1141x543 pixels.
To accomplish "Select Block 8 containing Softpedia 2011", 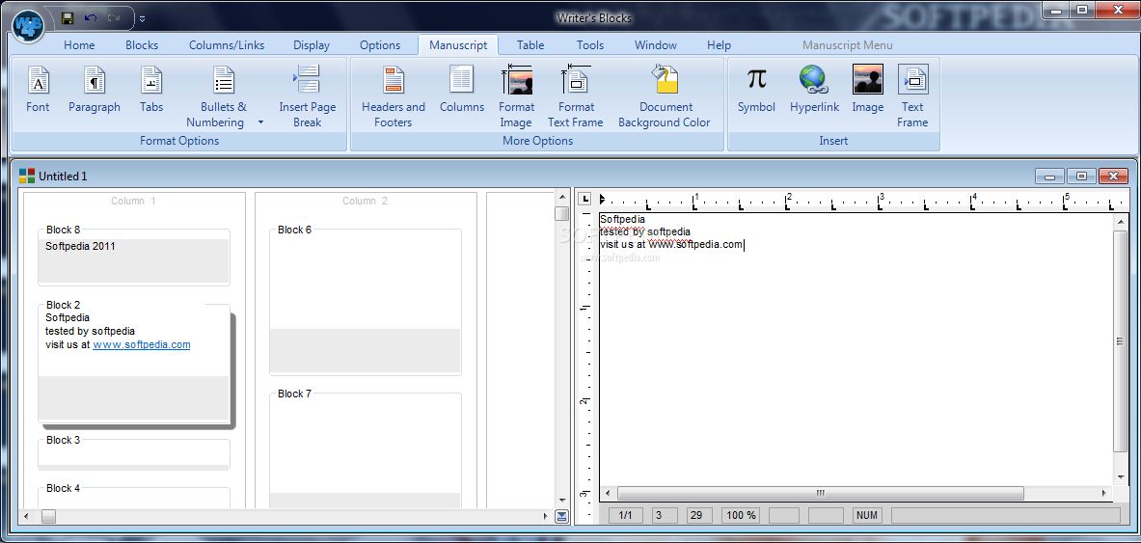I will [x=134, y=257].
